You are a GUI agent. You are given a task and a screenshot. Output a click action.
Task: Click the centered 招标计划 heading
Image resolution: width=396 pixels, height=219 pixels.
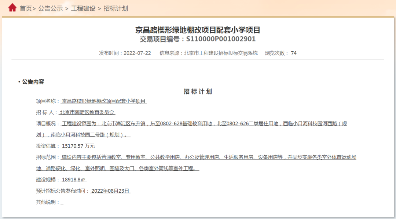point(198,92)
